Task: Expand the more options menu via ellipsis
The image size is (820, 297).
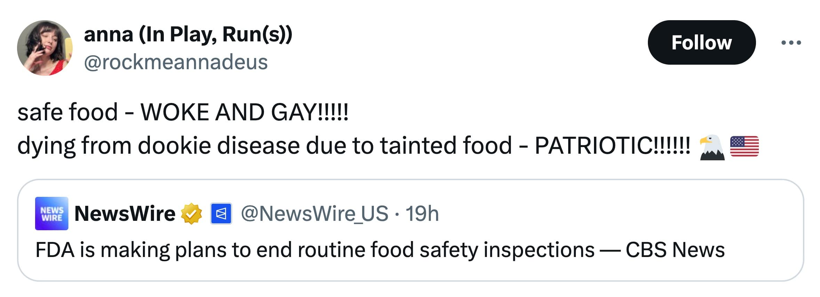Action: tap(795, 42)
